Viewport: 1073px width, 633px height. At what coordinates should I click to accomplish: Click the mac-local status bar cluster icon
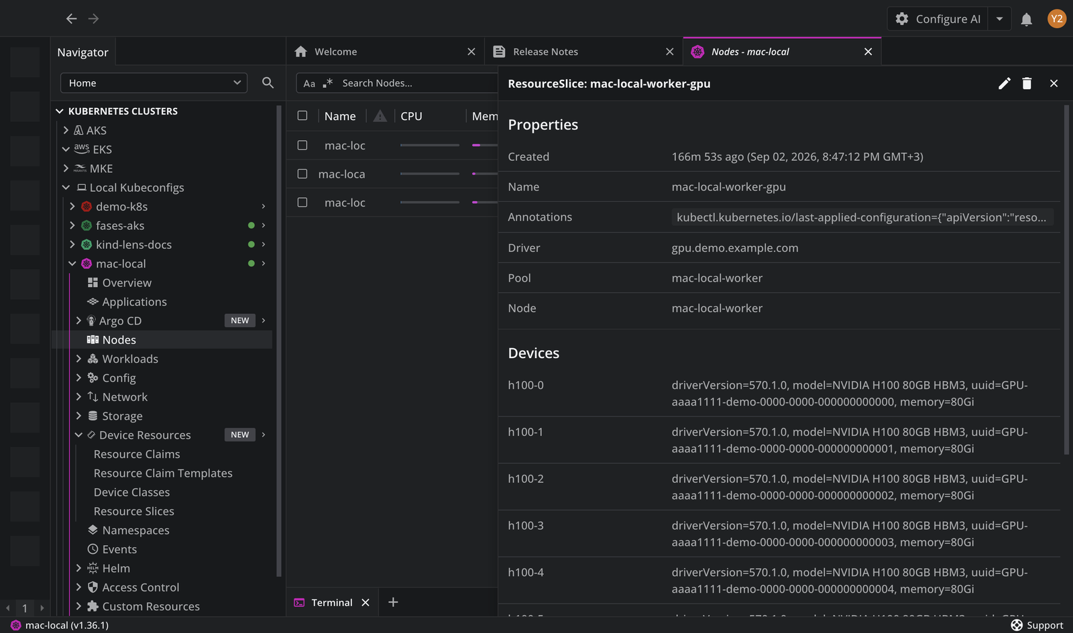pos(15,625)
